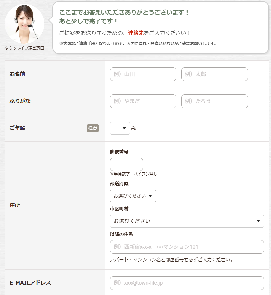This screenshot has width=271, height=295.
Task: Open the 市区町村 city dropdown
Action: pos(187,221)
